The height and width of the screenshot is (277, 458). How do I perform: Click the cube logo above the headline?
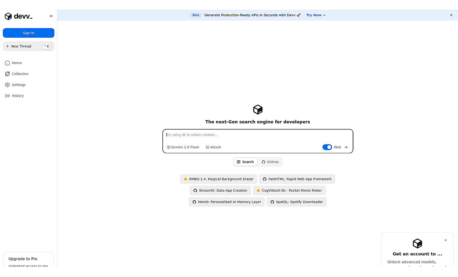[258, 109]
